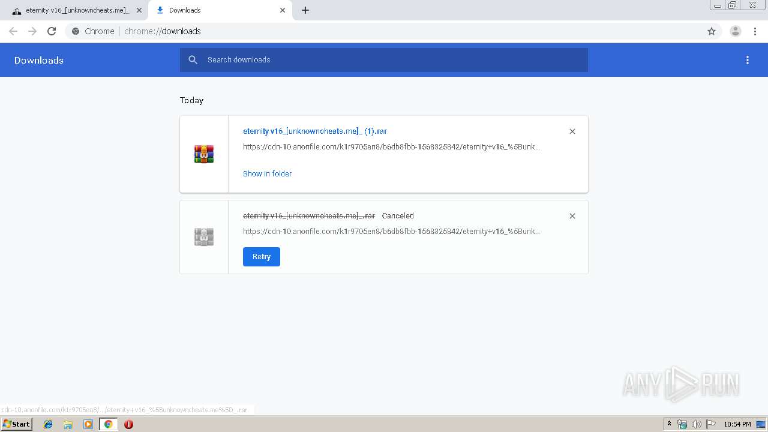The width and height of the screenshot is (768, 432).
Task: Click the network tray icon
Action: 682,424
